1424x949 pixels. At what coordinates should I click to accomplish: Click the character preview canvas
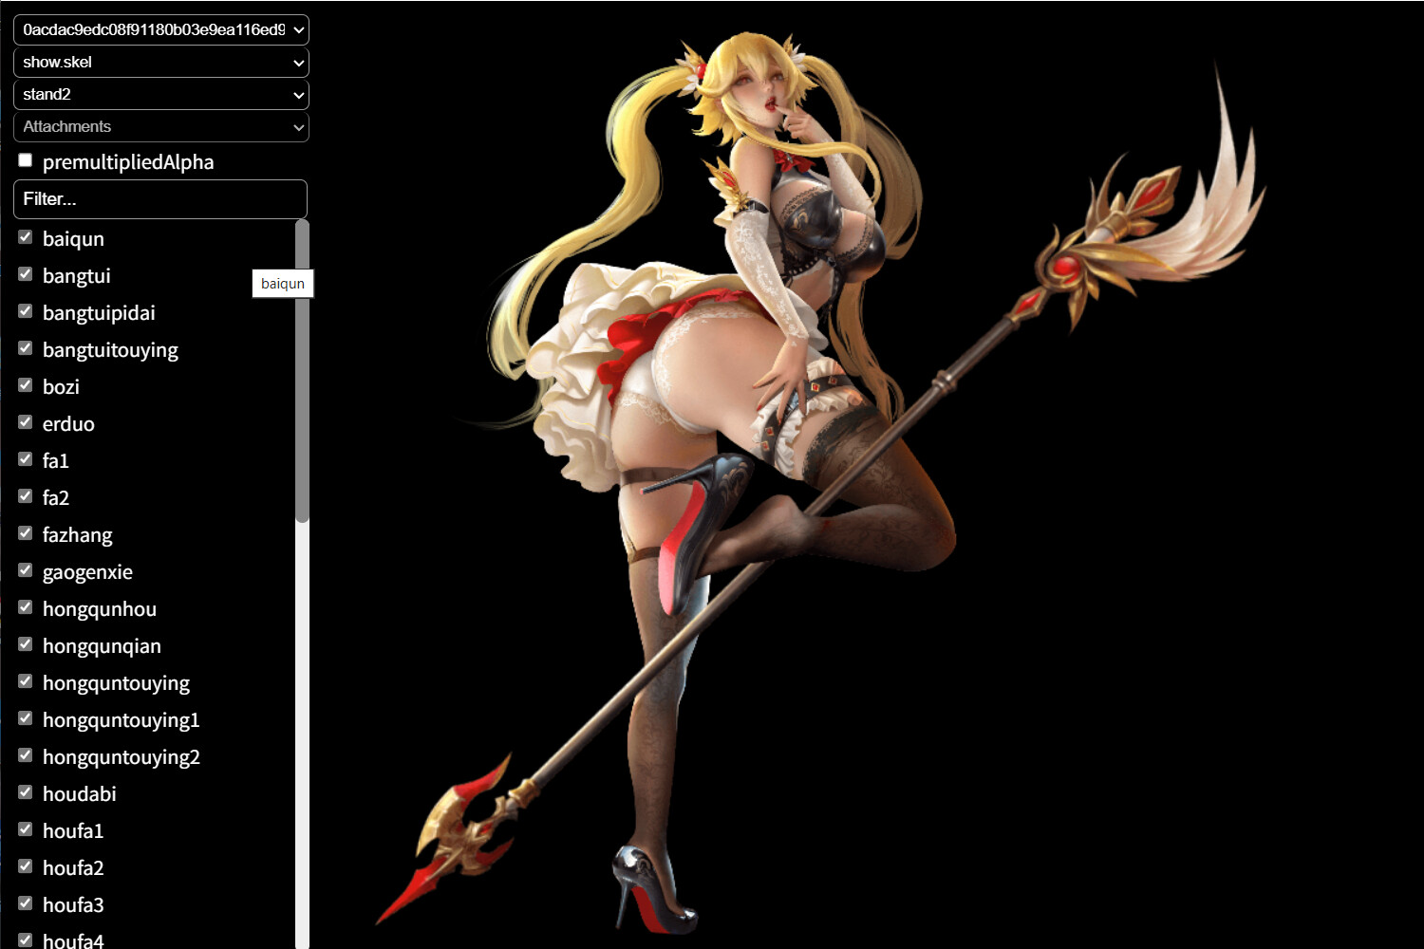pos(854,474)
